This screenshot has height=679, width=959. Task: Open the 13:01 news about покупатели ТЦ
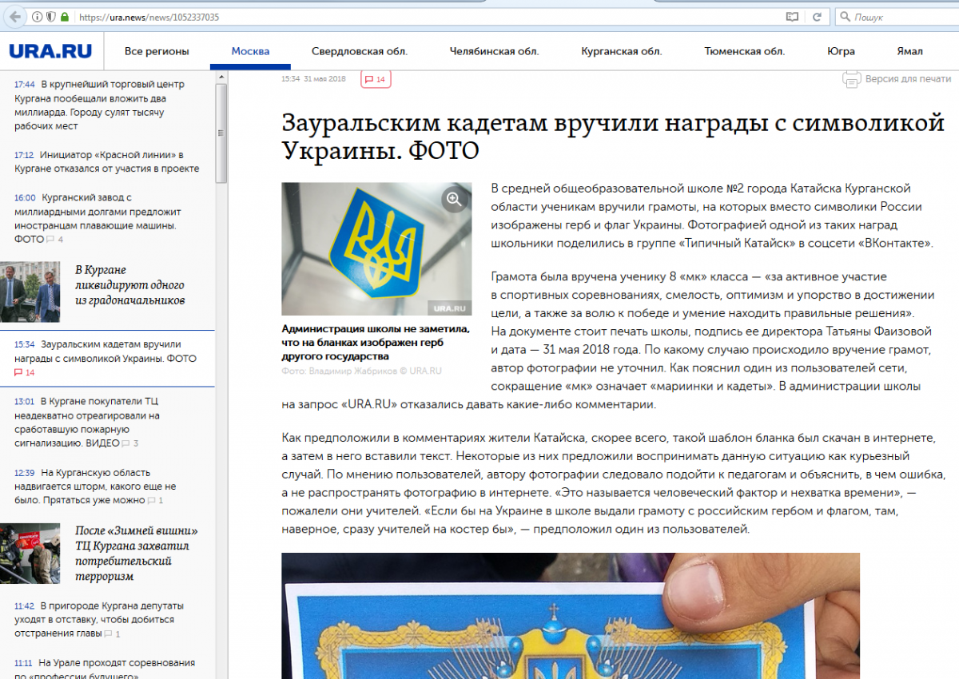point(88,422)
